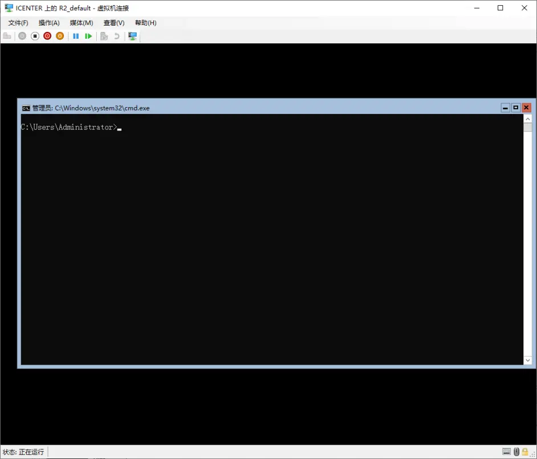Screen dimensions: 537x459
Task: Click the VM connection window title icon
Action: (9, 8)
